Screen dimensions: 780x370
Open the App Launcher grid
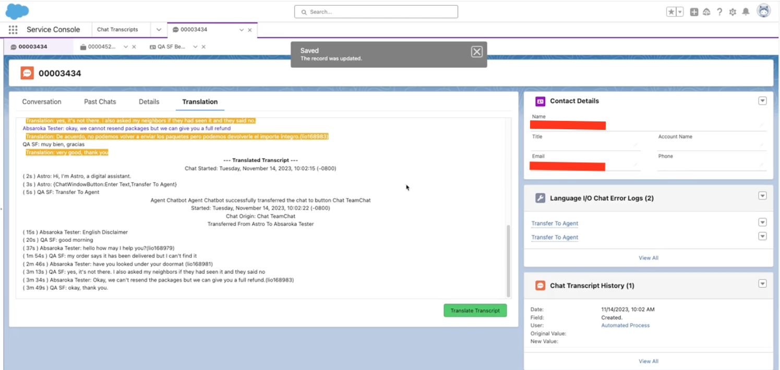click(x=13, y=30)
